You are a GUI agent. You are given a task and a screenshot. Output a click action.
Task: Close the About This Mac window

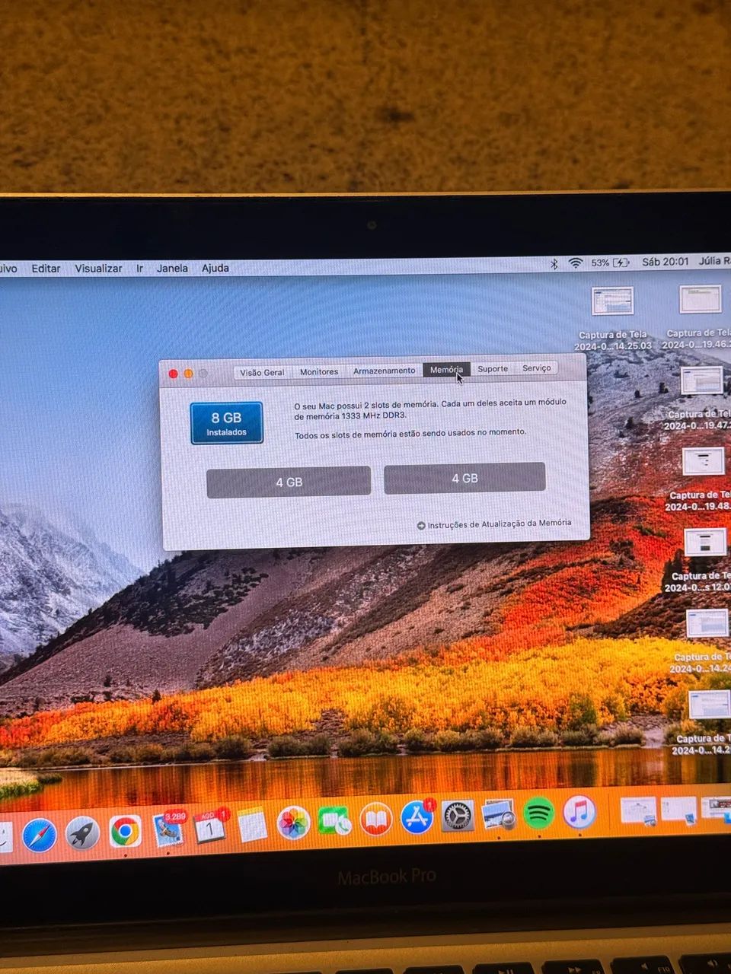[x=173, y=374]
